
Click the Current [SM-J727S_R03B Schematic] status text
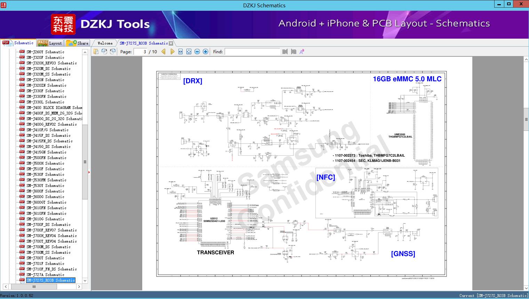(494, 296)
